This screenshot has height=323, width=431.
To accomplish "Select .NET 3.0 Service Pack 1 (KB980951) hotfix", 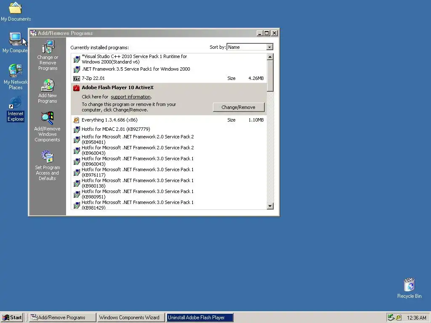I will pyautogui.click(x=168, y=194).
